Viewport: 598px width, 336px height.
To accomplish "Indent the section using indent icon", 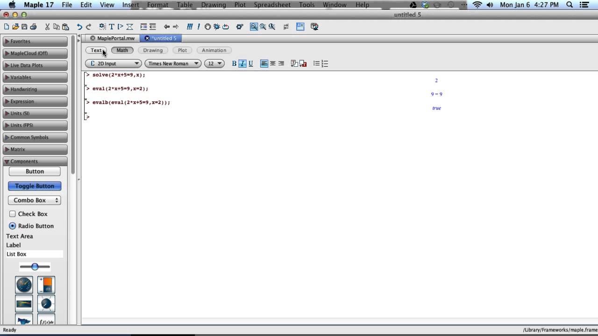I will [143, 27].
